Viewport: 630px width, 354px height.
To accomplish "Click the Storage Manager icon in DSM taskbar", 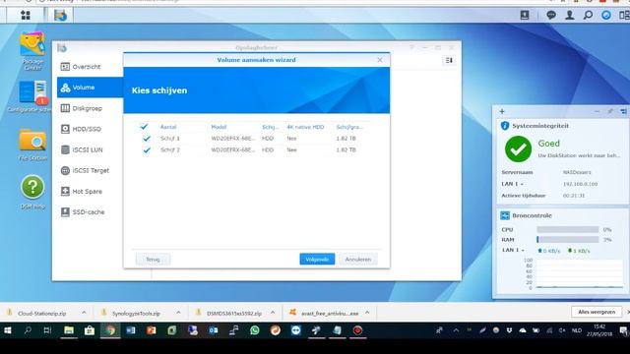I will 60,16.
